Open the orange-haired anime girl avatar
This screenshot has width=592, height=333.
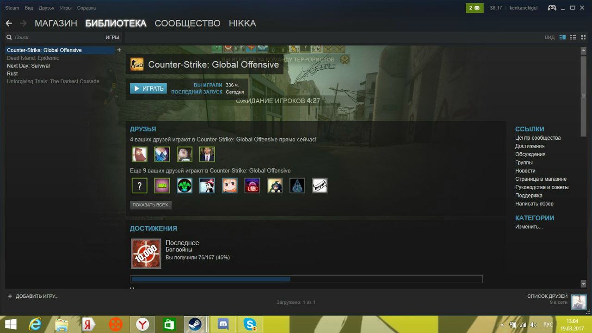point(229,185)
